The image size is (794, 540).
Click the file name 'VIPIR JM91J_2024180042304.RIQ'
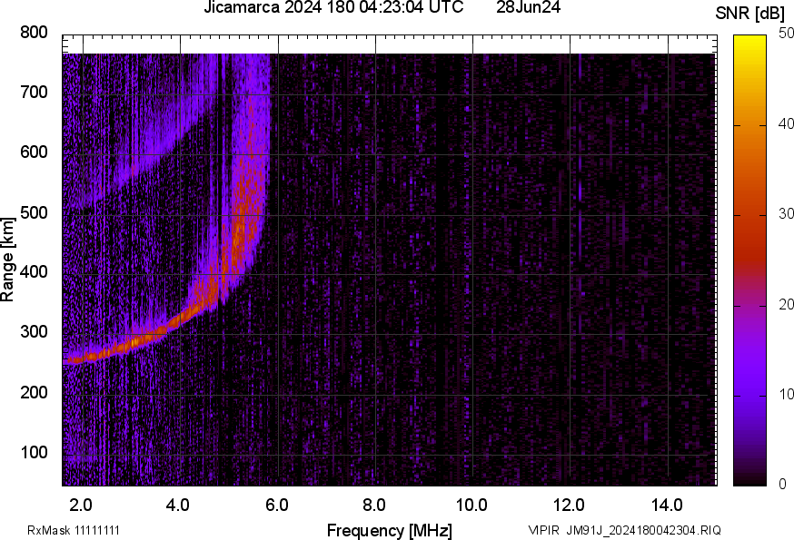tap(624, 530)
